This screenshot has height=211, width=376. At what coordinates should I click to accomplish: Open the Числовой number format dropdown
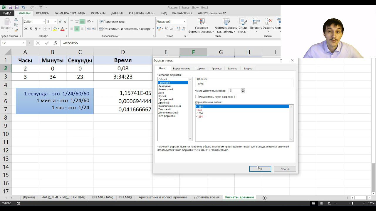184,22
